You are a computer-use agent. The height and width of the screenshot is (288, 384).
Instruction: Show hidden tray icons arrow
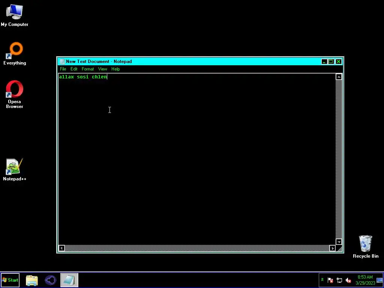(322, 280)
